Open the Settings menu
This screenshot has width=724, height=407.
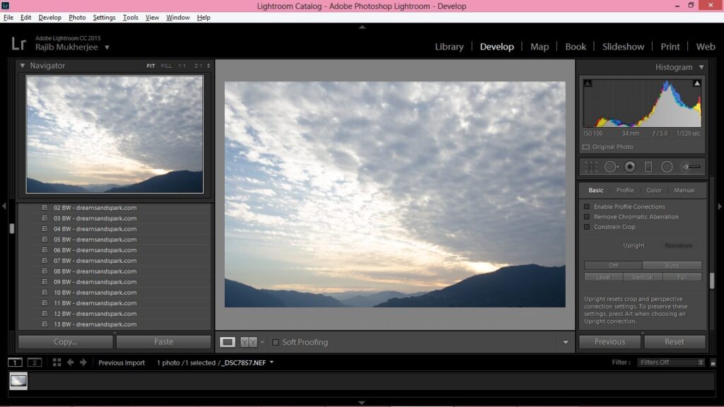[104, 18]
